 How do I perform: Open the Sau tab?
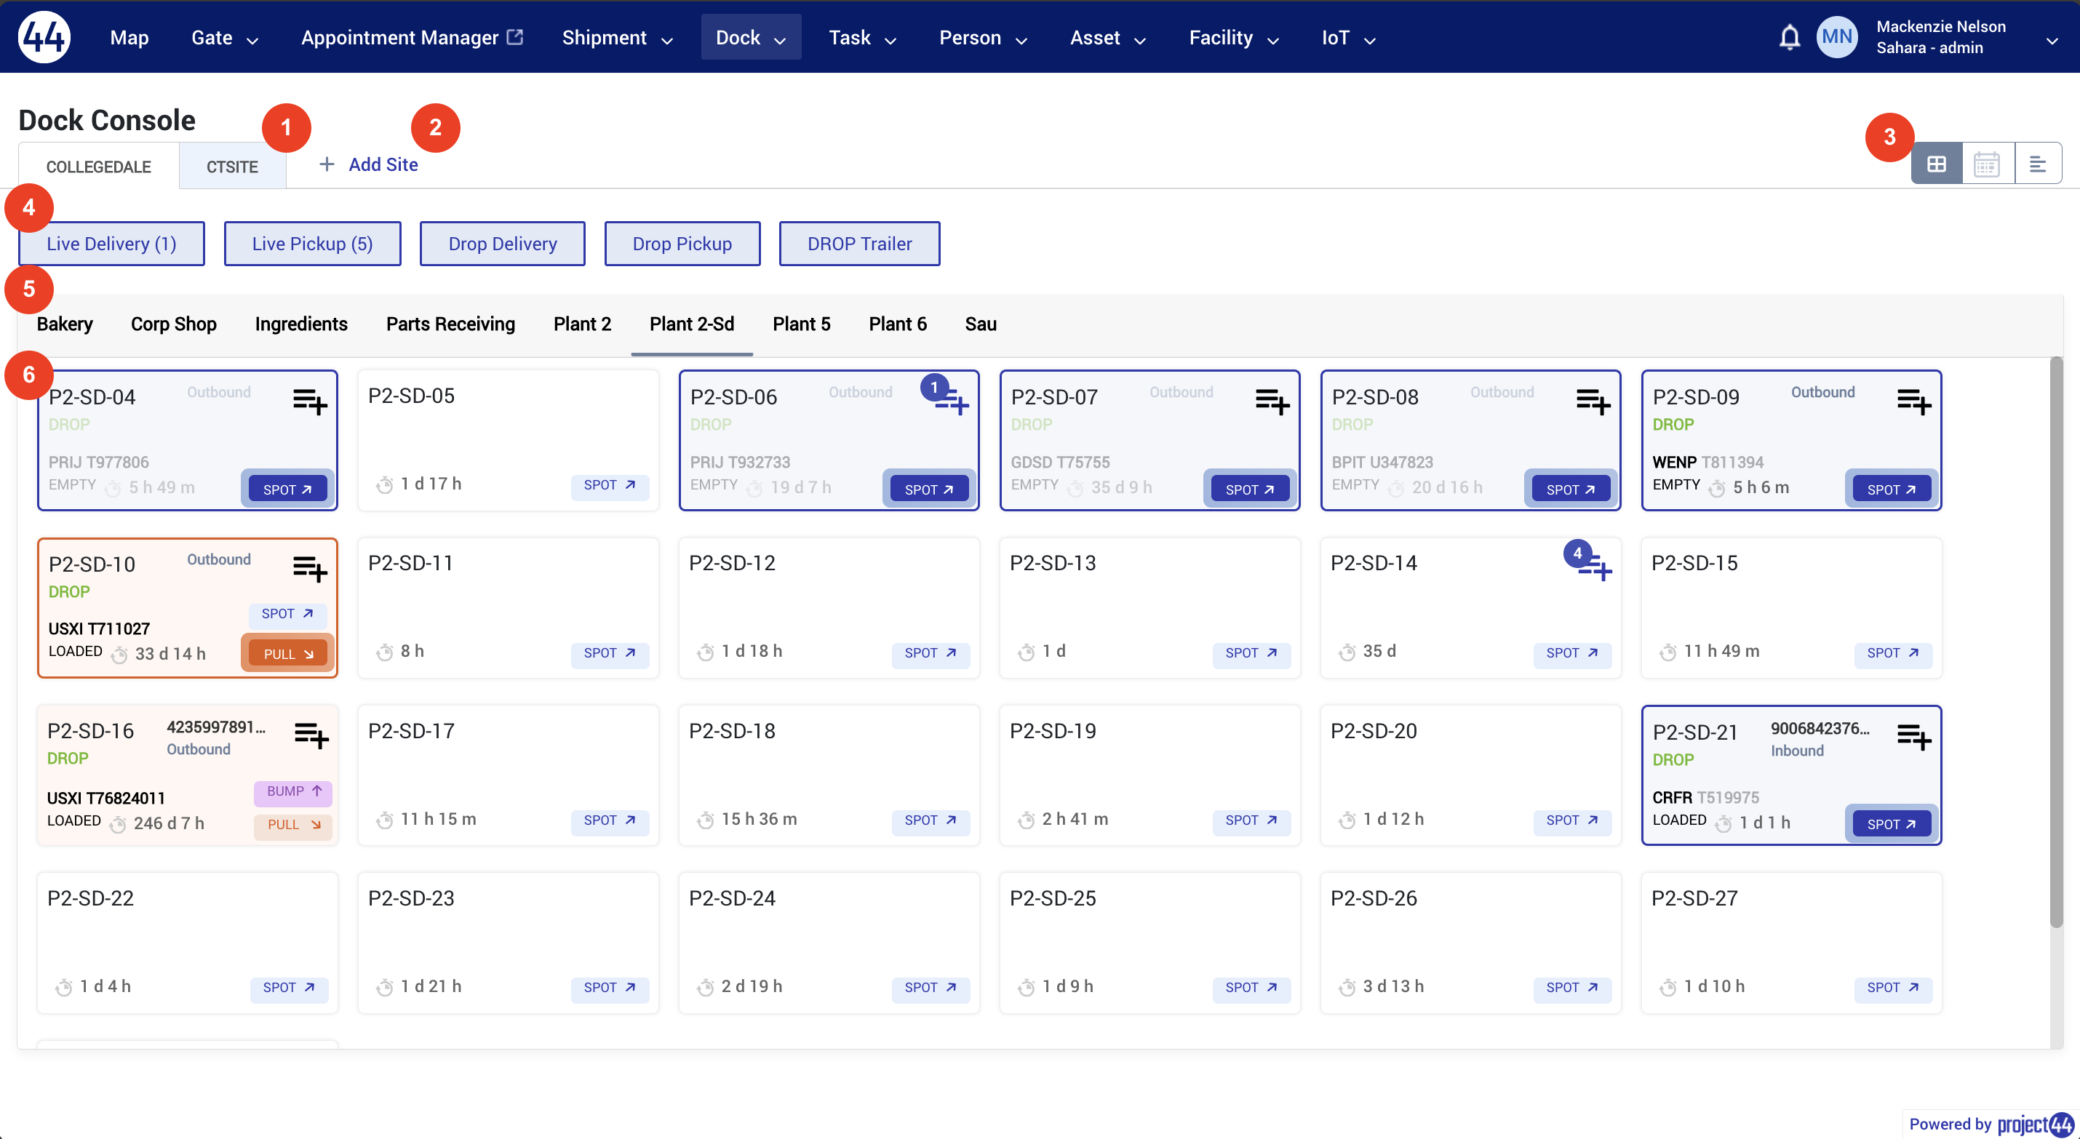pos(980,324)
